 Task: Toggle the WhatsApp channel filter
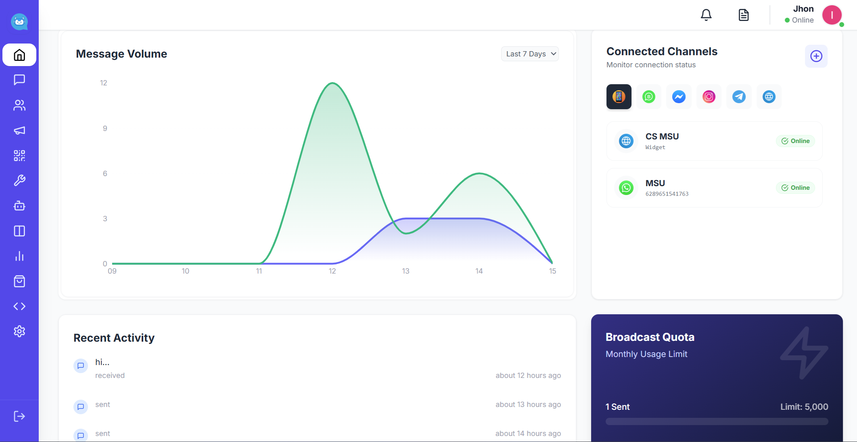(x=648, y=97)
